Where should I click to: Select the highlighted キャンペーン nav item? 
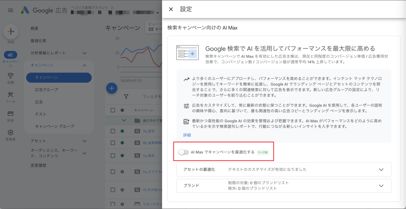point(59,77)
